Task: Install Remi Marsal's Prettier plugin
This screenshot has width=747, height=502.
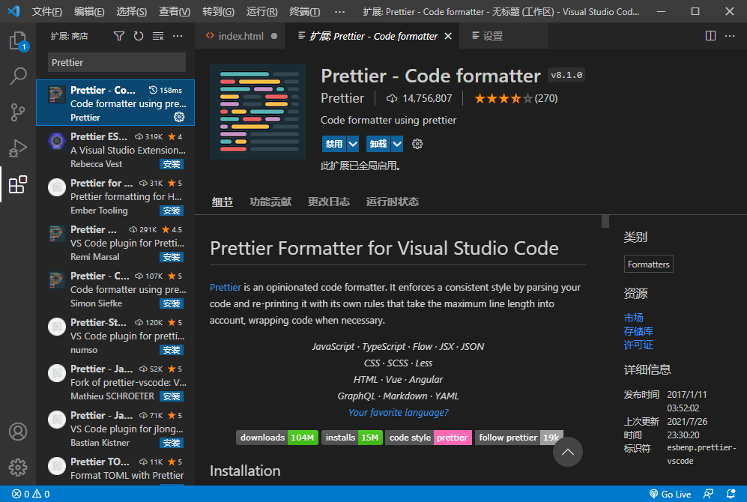Action: click(172, 257)
